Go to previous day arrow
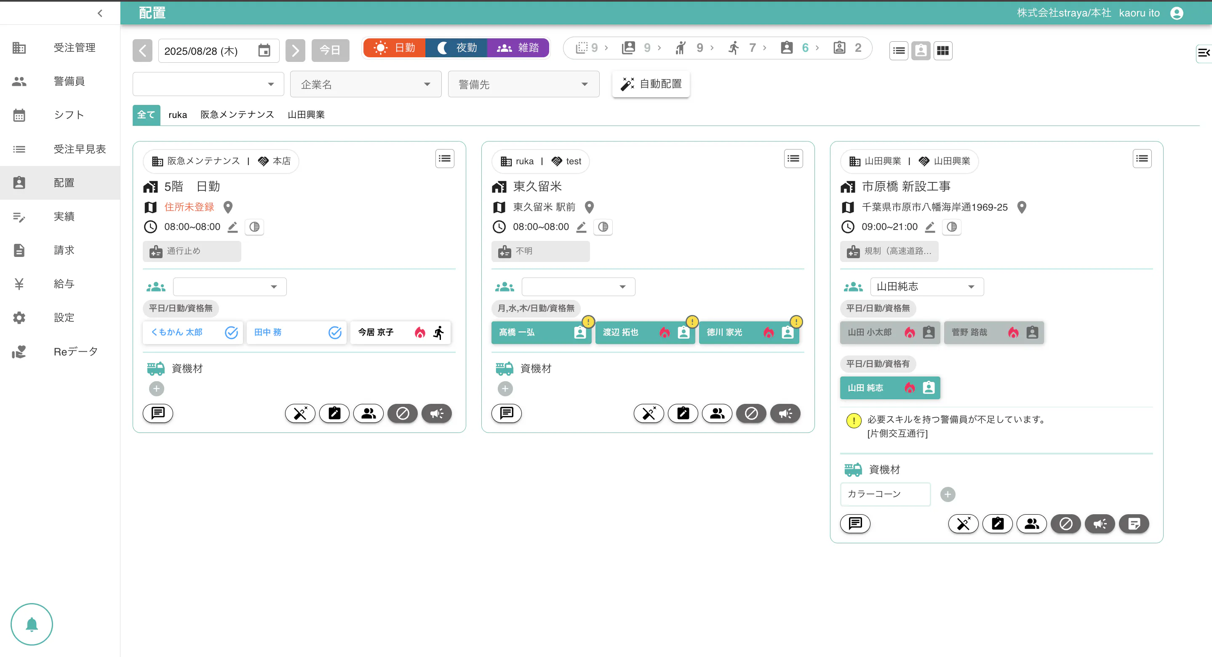Screen dimensions: 1212x657 click(143, 51)
